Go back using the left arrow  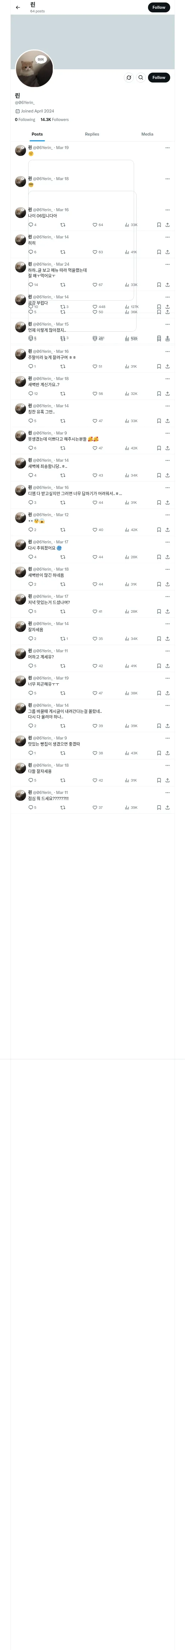(x=18, y=8)
